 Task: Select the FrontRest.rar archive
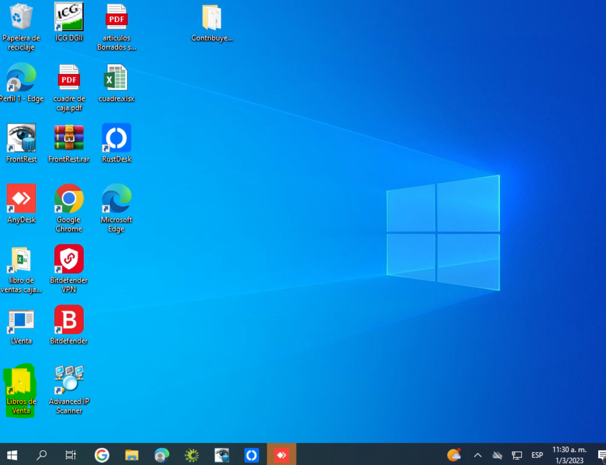coord(69,144)
